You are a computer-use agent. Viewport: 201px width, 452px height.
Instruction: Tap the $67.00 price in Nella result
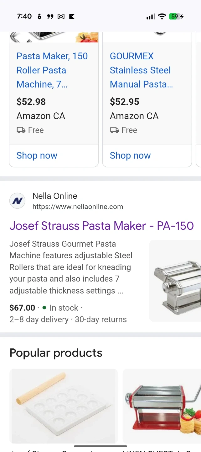pyautogui.click(x=22, y=308)
